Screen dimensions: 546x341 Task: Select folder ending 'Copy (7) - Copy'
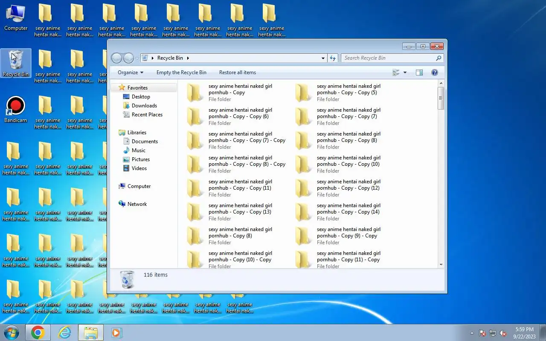click(237, 140)
